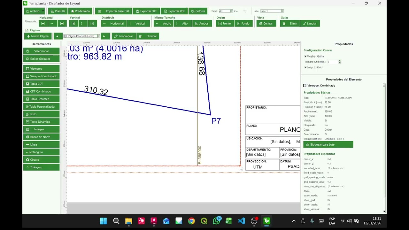Pick the Imagen tool
The image size is (409, 230).
pyautogui.click(x=41, y=129)
